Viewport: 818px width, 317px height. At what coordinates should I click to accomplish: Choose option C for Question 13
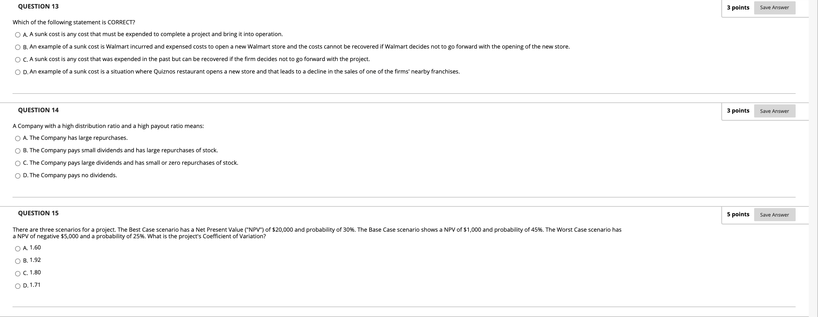[x=17, y=59]
